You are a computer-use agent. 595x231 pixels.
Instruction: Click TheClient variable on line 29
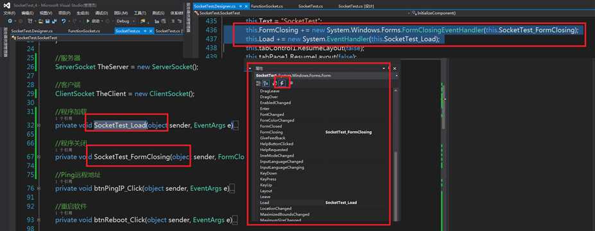click(x=112, y=94)
